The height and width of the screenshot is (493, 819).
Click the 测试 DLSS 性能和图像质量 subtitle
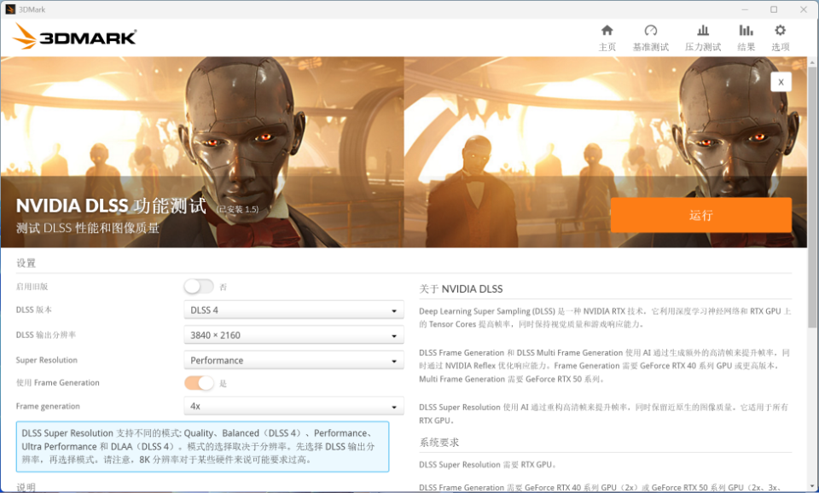tap(88, 229)
